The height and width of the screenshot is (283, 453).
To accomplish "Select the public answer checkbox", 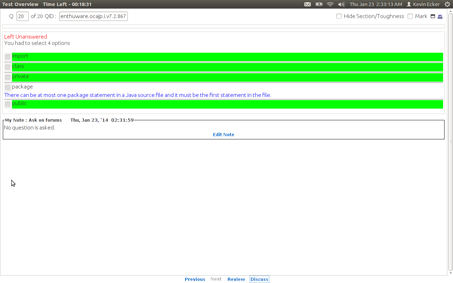I will pyautogui.click(x=7, y=104).
